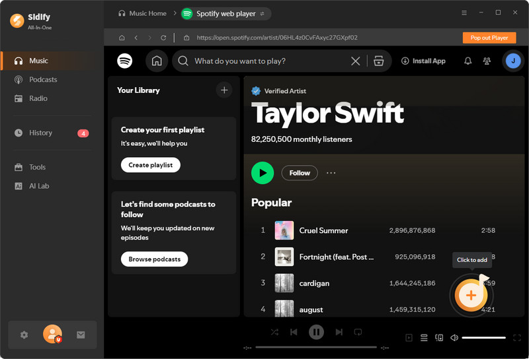Open the more options ellipsis for artist
Viewport: 529px width, 359px height.
coord(331,173)
